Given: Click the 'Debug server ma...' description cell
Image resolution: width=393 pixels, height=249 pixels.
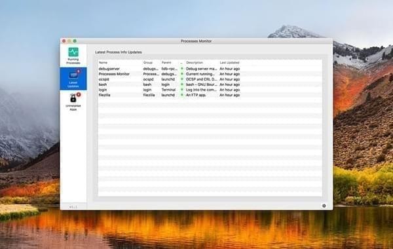Looking at the screenshot, I should (202, 69).
